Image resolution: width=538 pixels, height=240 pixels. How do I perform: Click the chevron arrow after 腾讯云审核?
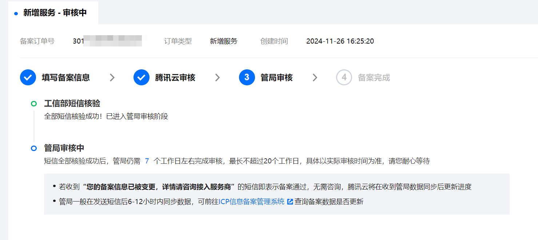(217, 77)
